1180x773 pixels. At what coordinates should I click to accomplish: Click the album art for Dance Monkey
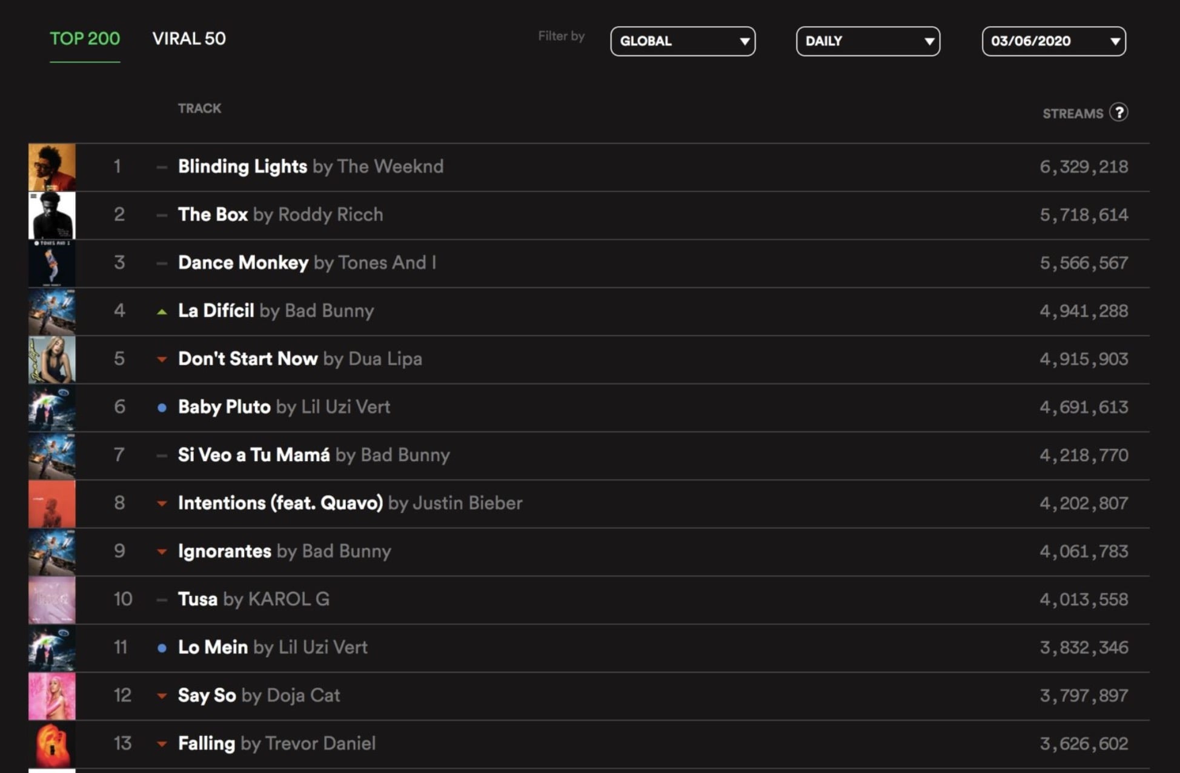click(x=52, y=262)
